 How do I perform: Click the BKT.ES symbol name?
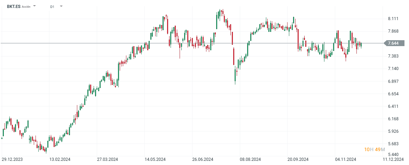[x=13, y=6]
